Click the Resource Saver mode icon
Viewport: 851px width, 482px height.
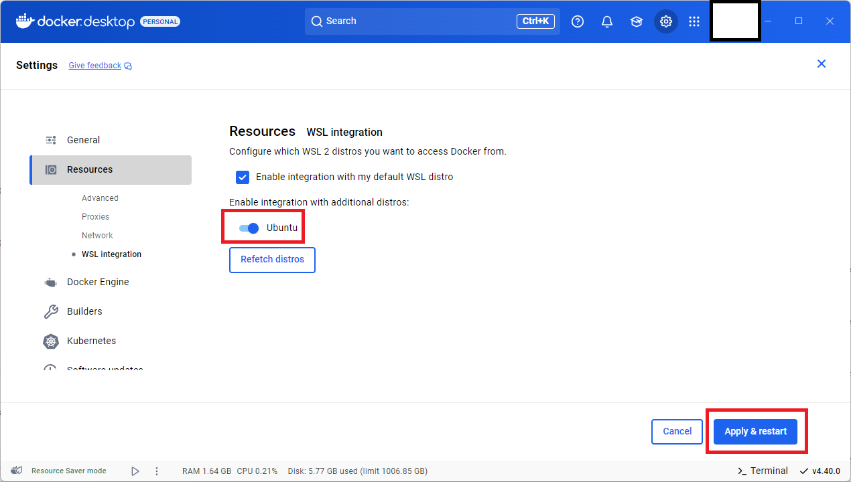pos(16,470)
